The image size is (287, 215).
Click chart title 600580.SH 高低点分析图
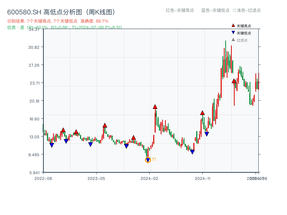[61, 12]
